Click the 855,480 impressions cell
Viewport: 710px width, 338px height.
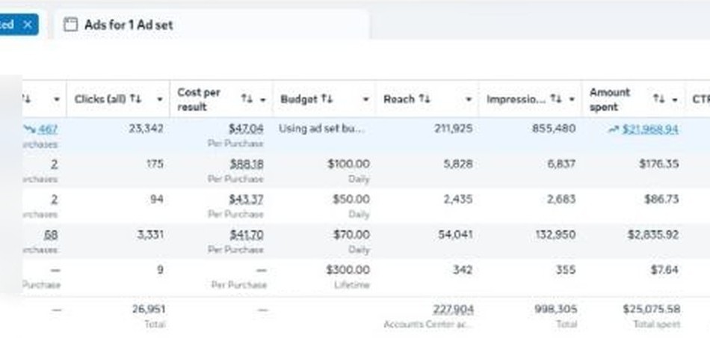(x=555, y=129)
